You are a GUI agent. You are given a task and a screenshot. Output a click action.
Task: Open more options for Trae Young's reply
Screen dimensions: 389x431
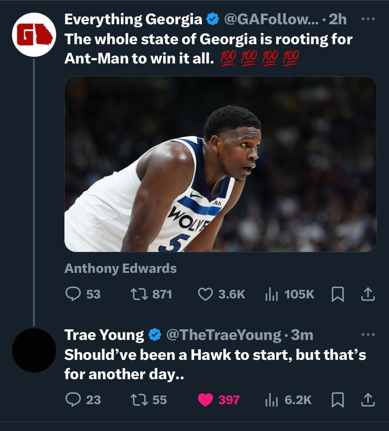coord(368,335)
